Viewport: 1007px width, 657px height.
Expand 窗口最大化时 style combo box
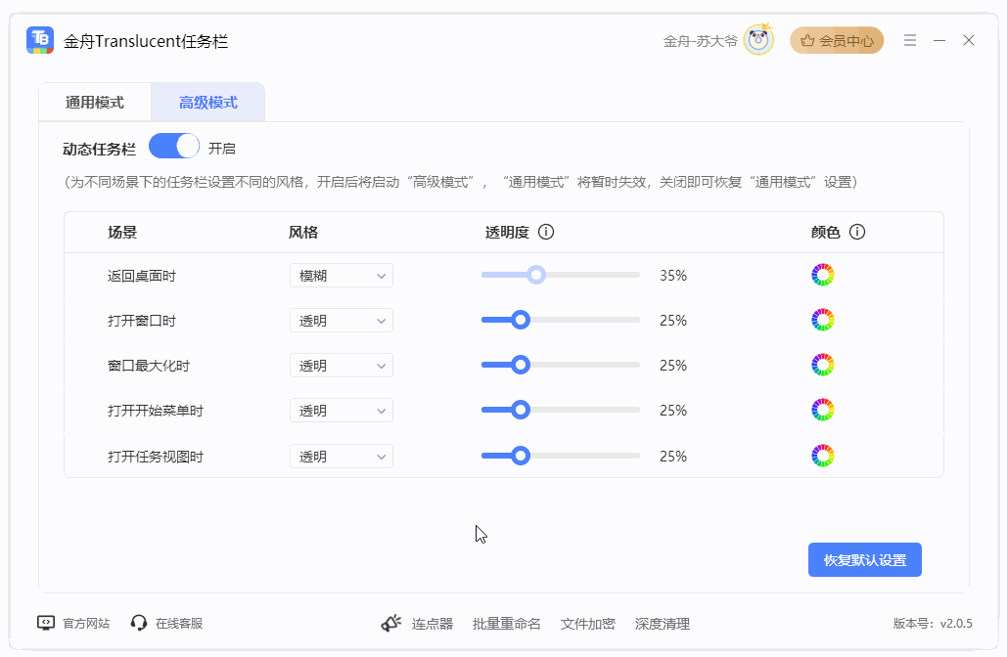[342, 366]
